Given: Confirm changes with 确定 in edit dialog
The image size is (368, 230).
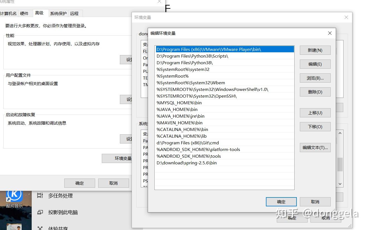Looking at the screenshot, I should [281, 202].
